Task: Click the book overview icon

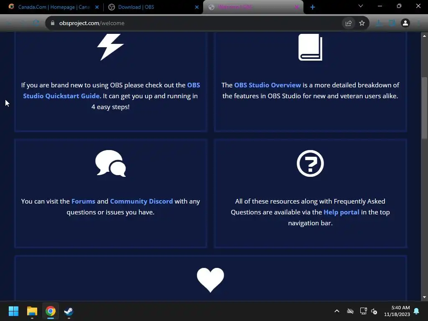Action: pyautogui.click(x=311, y=47)
